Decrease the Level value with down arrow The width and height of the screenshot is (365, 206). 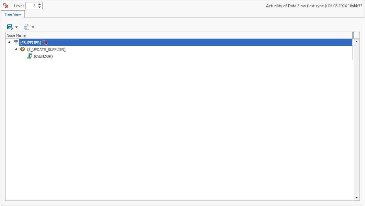click(x=40, y=7)
